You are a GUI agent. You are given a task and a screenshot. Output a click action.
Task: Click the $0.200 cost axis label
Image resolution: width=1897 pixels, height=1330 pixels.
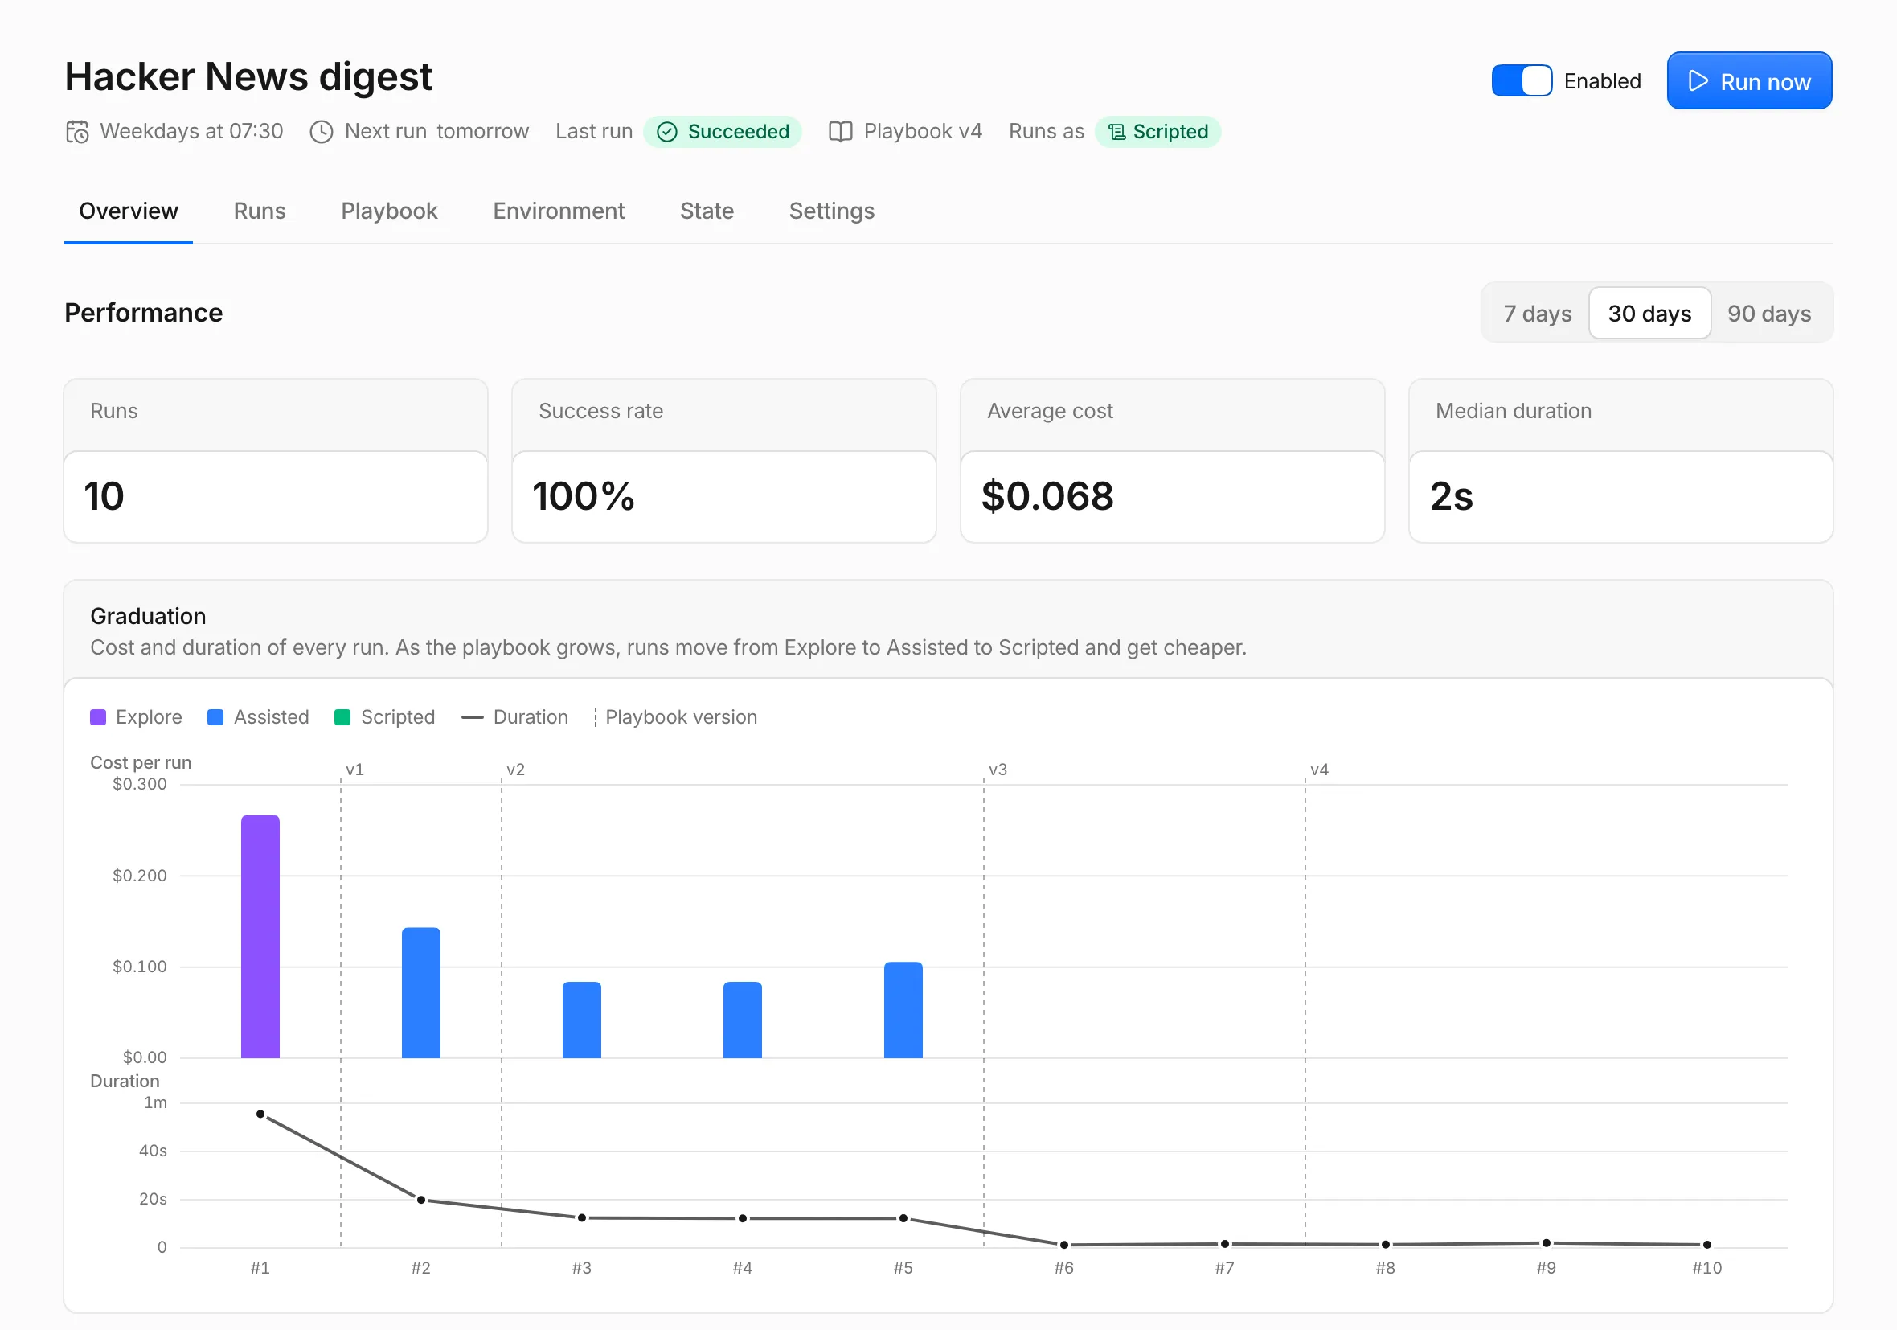click(140, 876)
